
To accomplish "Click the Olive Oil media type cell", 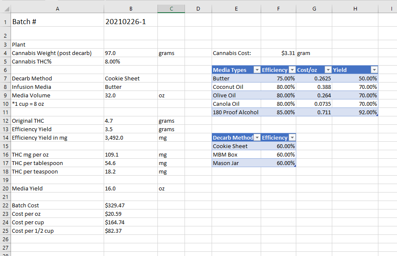I will pyautogui.click(x=236, y=96).
